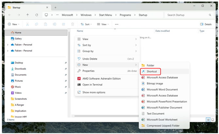Click the This PC monitor icon in address bar
Screen dimensions: 219x134
pos(46,15)
